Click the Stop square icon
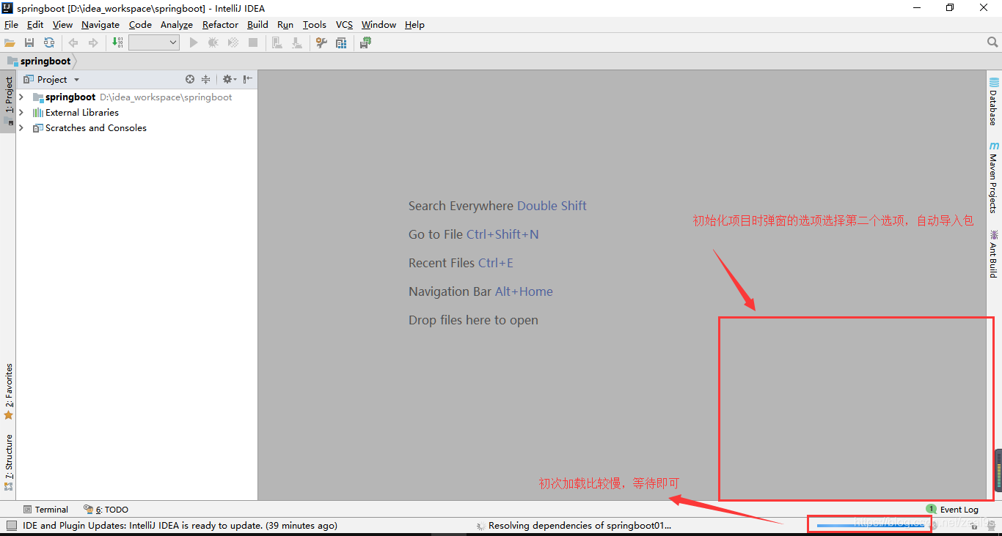 (253, 42)
